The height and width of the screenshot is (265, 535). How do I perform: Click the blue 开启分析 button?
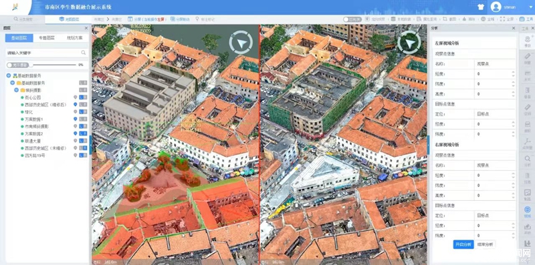click(x=463, y=244)
